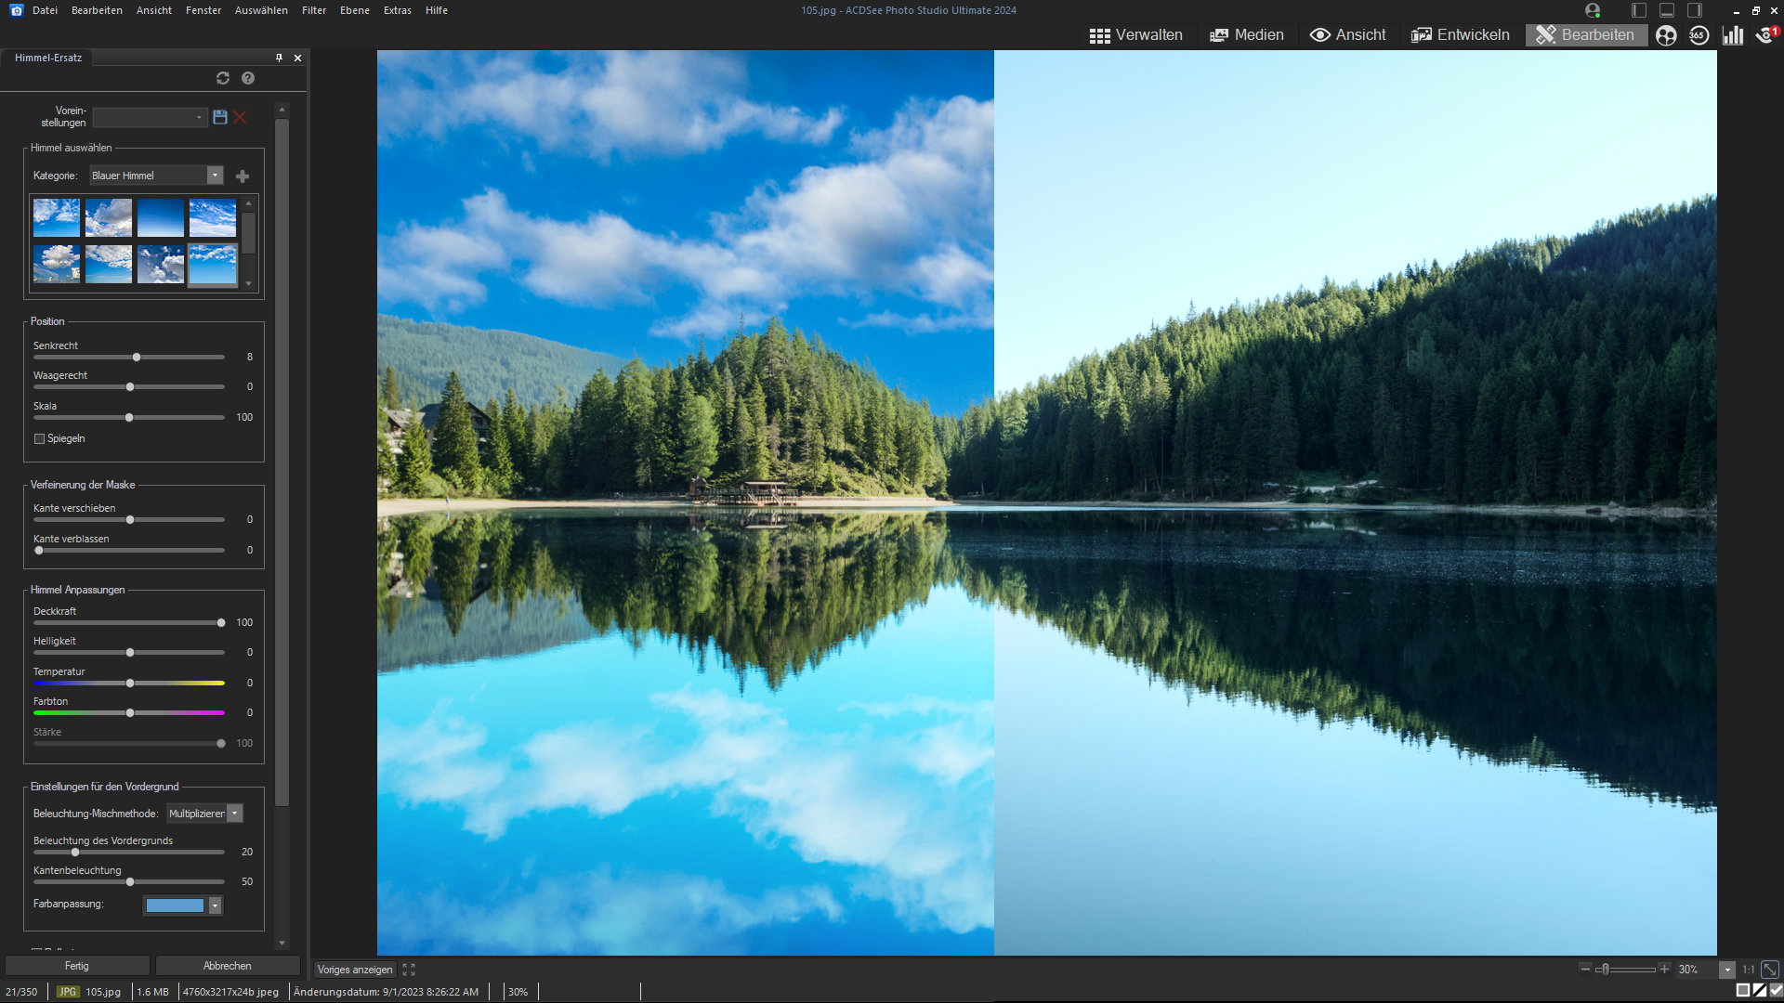Open the People mode faces icon
Screen dimensions: 1784x1003
click(x=1666, y=35)
